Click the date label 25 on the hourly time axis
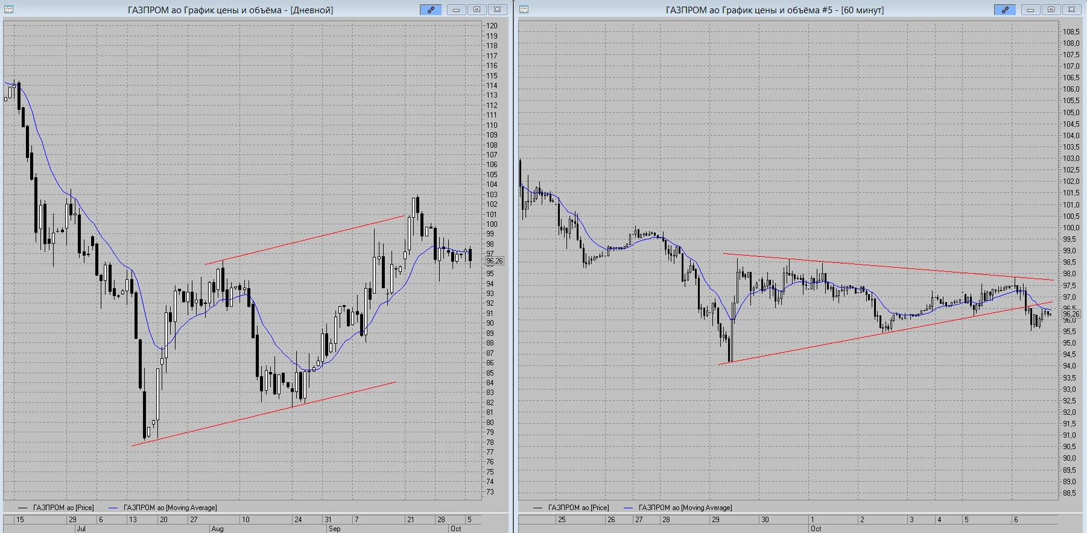 [562, 520]
